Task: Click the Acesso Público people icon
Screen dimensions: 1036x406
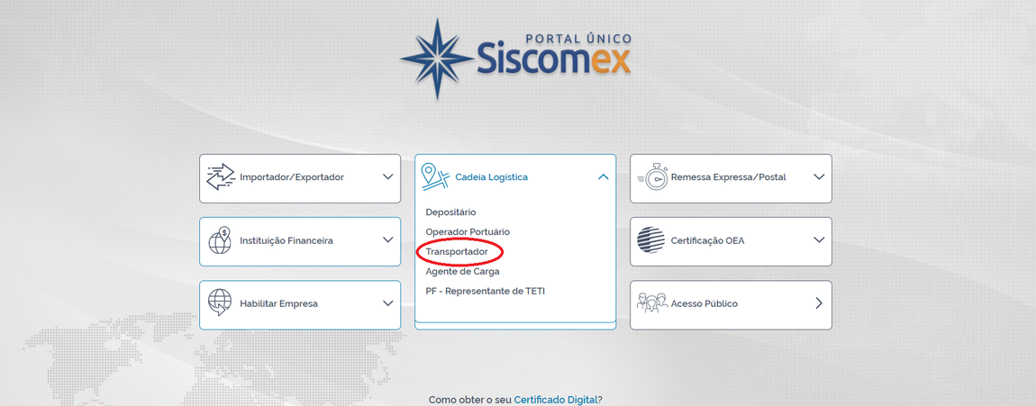Action: click(x=651, y=303)
